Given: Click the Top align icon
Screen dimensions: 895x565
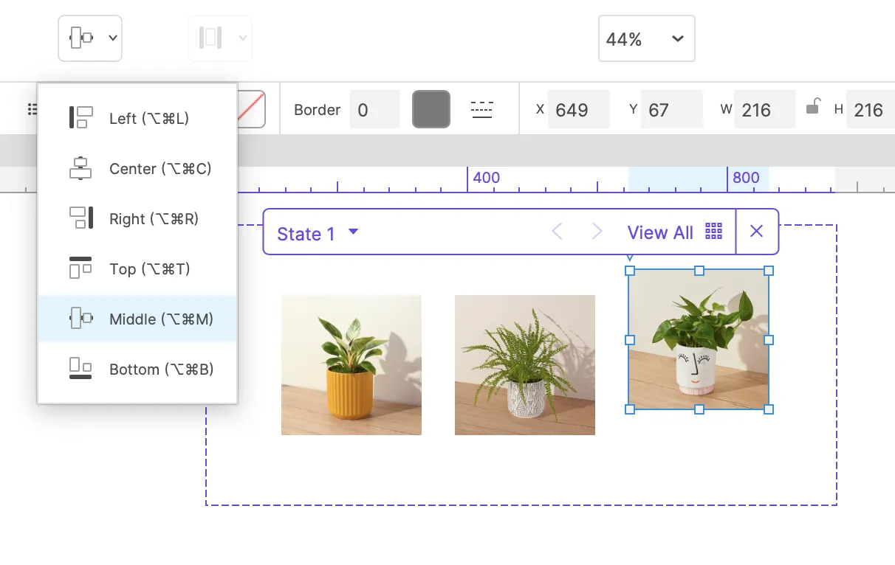Looking at the screenshot, I should pos(80,268).
